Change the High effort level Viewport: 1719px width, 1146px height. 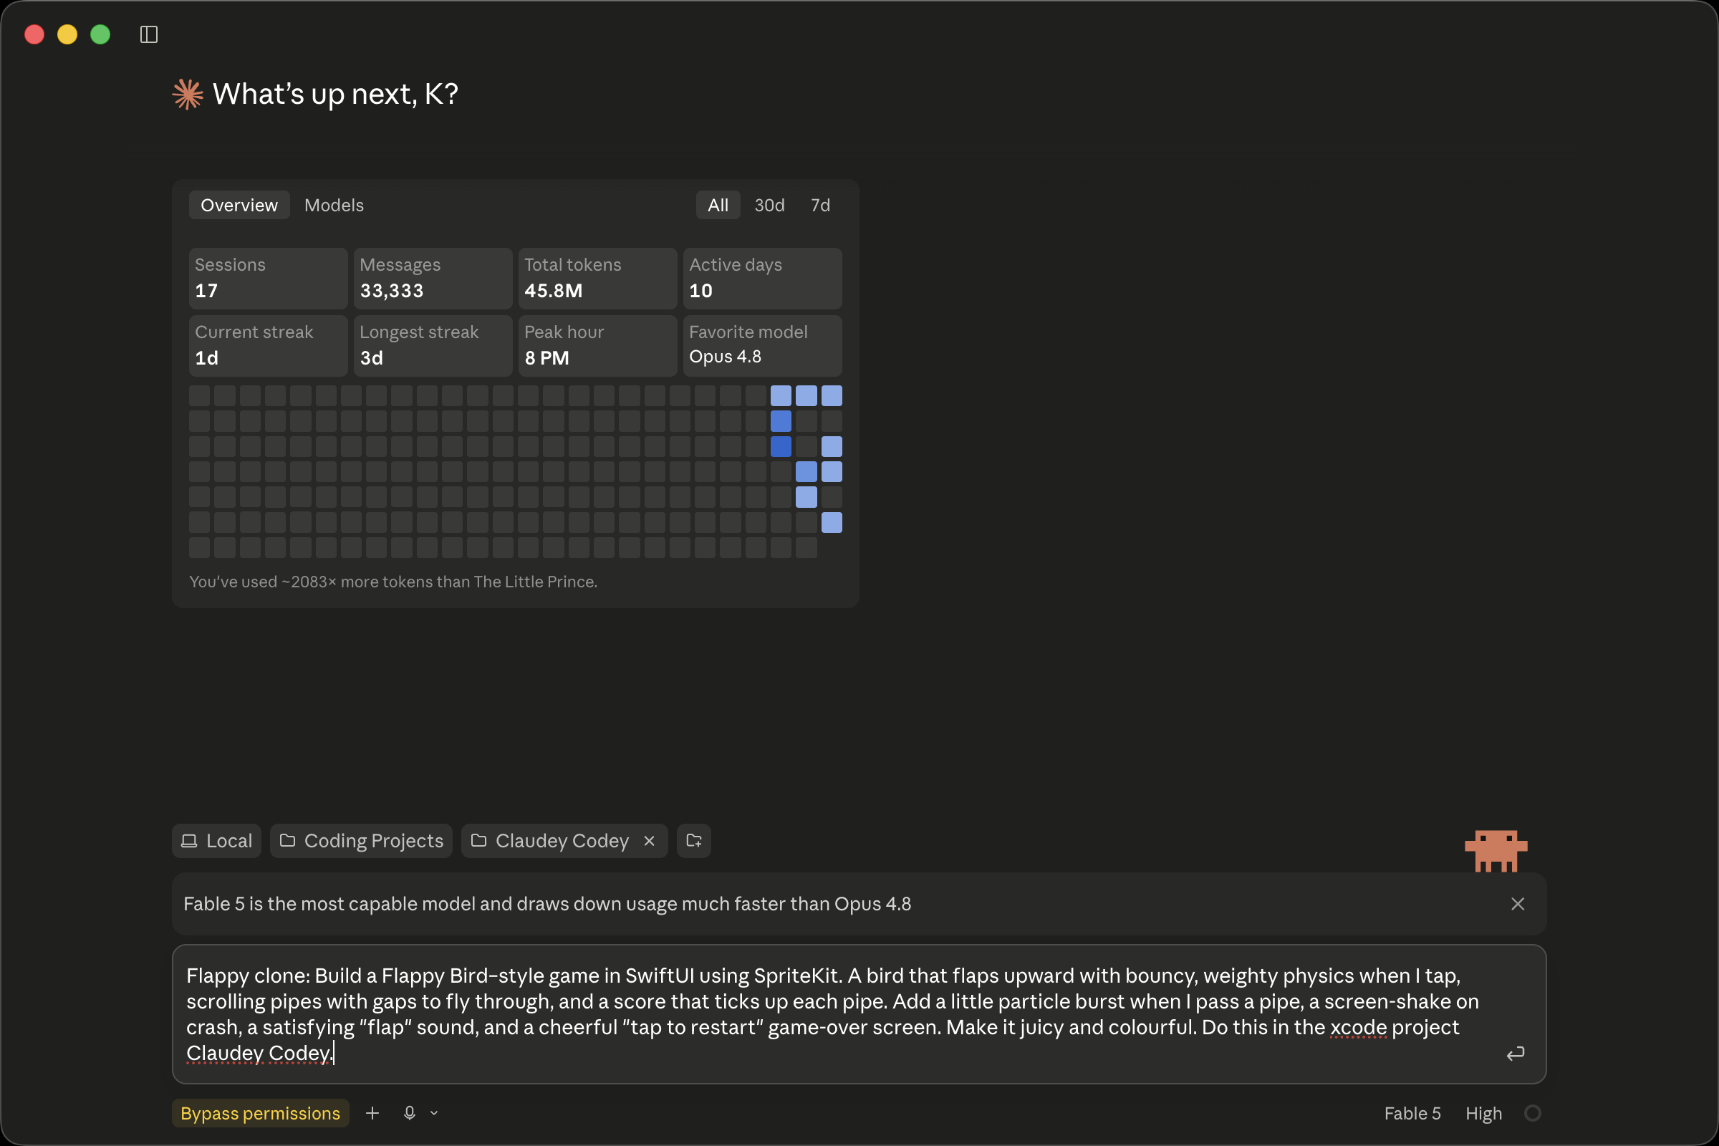point(1483,1113)
